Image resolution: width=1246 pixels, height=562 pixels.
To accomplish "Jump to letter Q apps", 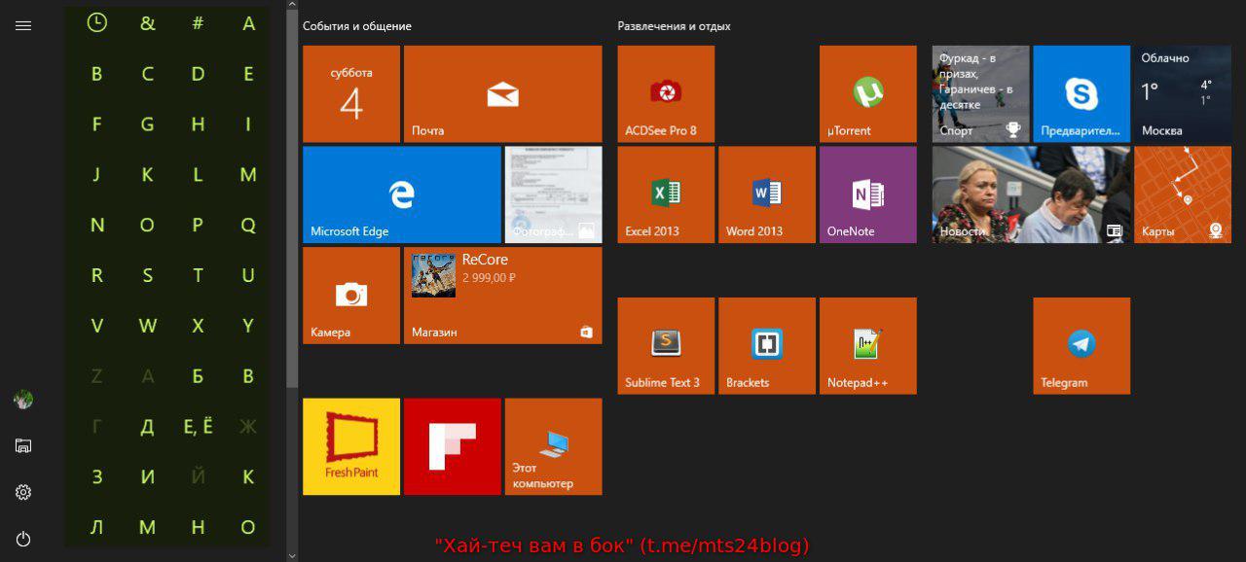I will pyautogui.click(x=248, y=225).
